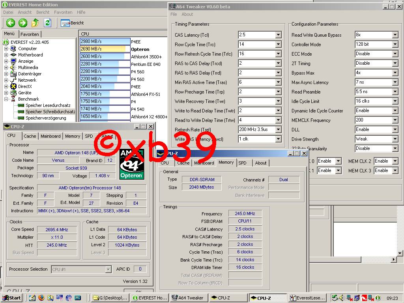
Task: Collapse the Benchmark tree node
Action: (x=6, y=99)
